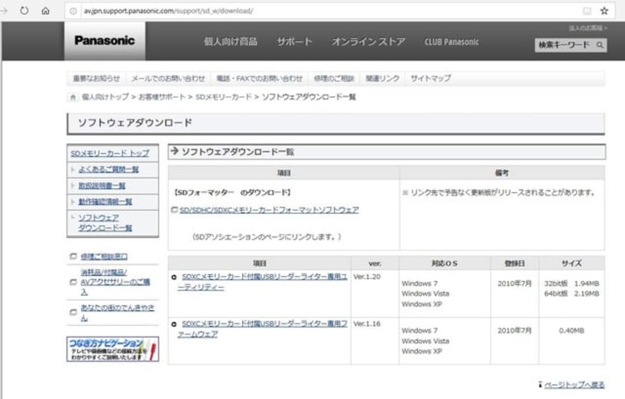Image resolution: width=625 pixels, height=399 pixels.
Task: Click the 32bit版 1.94MB size text
Action: click(572, 283)
